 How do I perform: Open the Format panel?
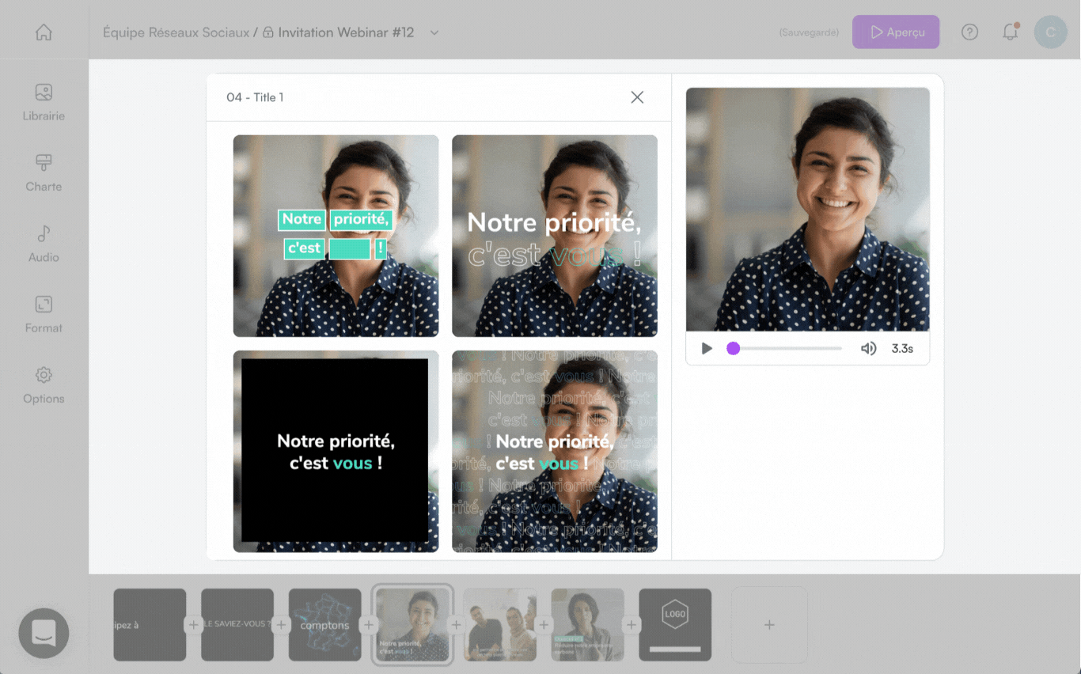(44, 315)
